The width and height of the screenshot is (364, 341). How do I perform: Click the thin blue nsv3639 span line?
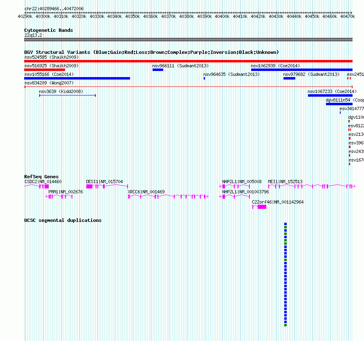click(x=67, y=95)
